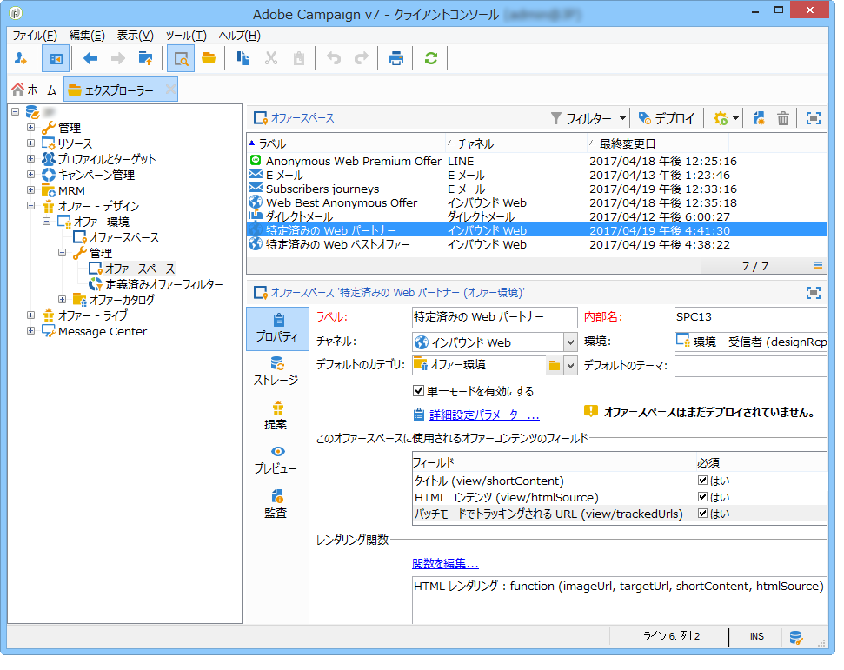The height and width of the screenshot is (670, 844).
Task: Open the 編集(E) menu
Action: point(87,36)
